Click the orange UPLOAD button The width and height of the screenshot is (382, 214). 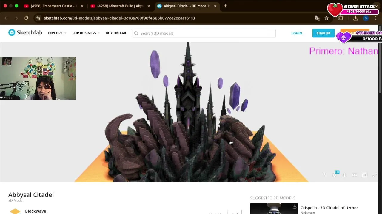coord(355,33)
